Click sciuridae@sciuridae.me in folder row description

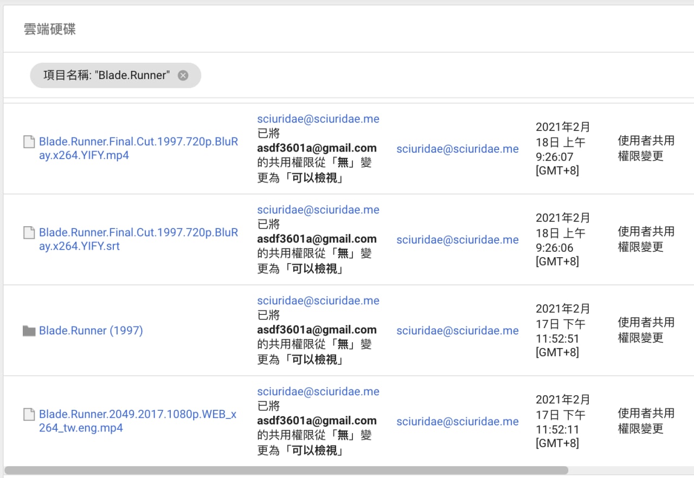pos(318,300)
